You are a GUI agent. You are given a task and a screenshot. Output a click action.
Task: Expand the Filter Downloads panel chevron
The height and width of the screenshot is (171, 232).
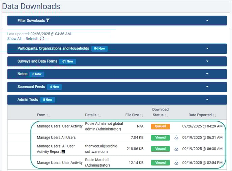click(207, 21)
